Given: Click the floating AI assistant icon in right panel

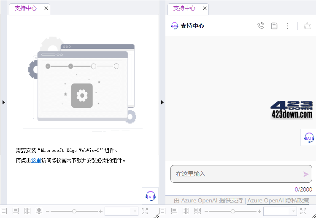Looking at the screenshot, I should 309,138.
